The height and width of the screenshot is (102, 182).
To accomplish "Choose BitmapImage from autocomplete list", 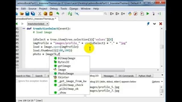I will (69, 58).
